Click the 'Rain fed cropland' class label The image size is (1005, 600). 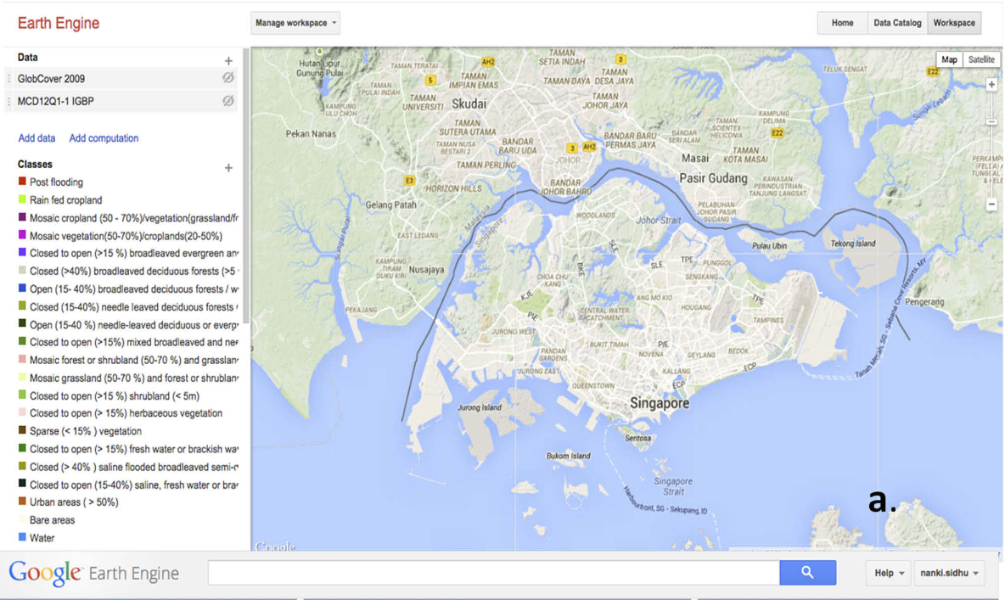pos(66,200)
